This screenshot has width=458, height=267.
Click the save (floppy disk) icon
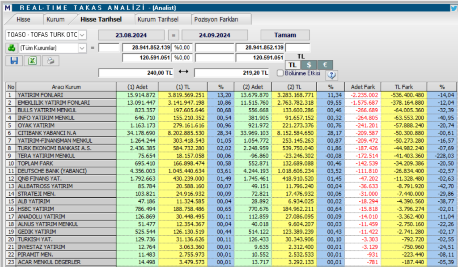pyautogui.click(x=14, y=61)
